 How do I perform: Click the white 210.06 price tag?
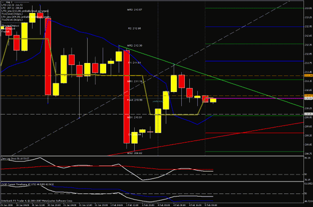tap(308, 114)
